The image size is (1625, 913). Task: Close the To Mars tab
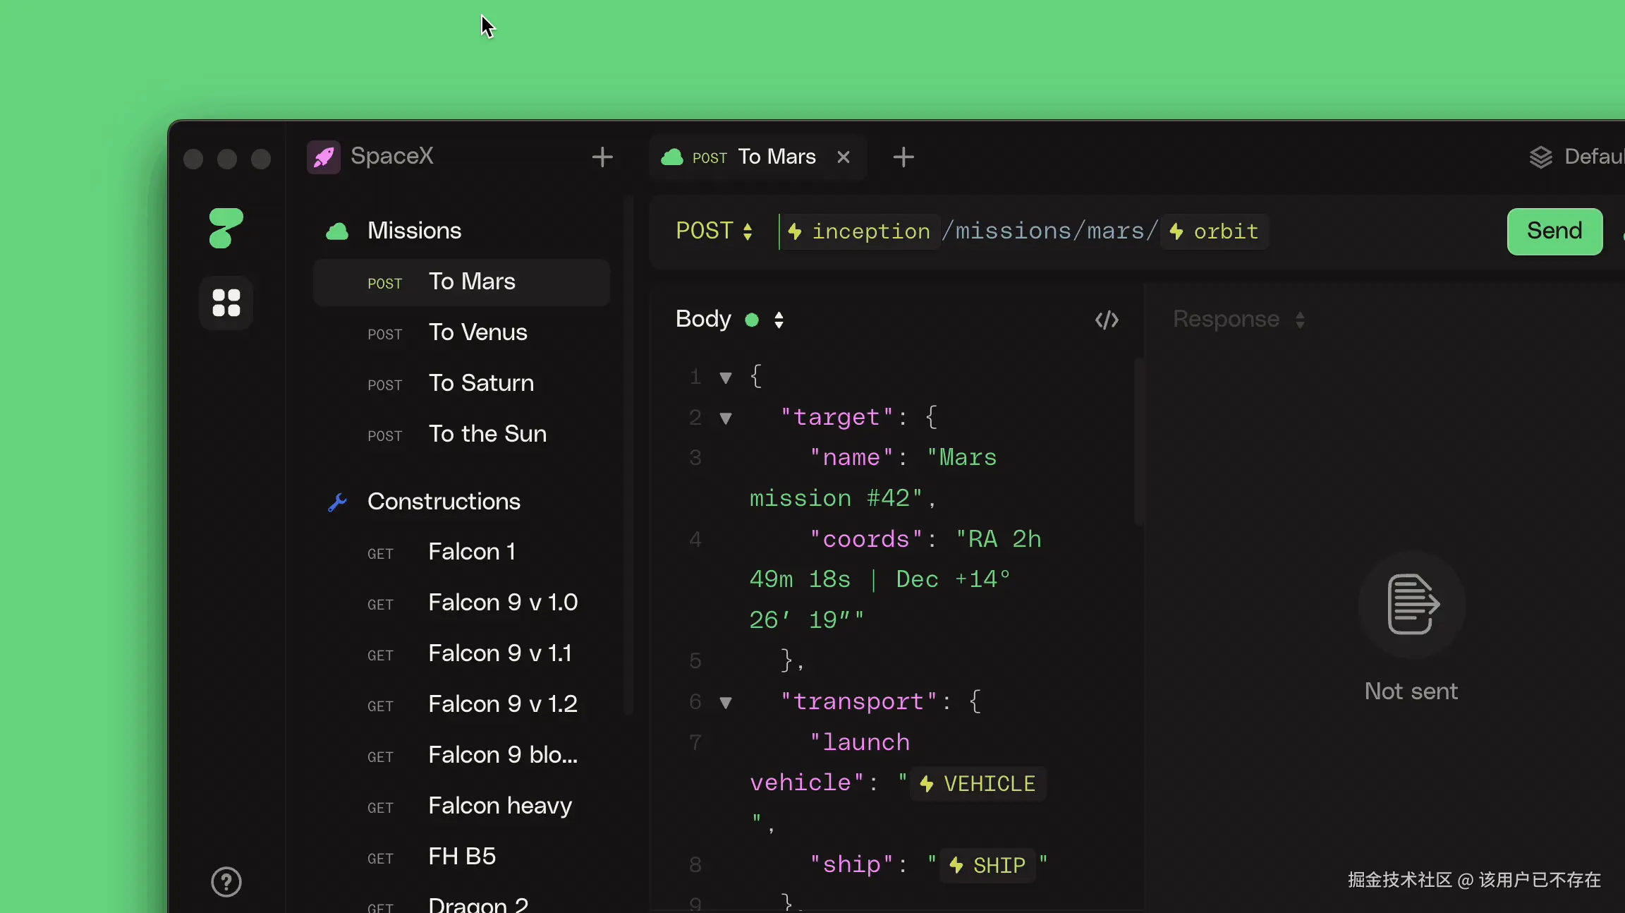click(x=843, y=157)
